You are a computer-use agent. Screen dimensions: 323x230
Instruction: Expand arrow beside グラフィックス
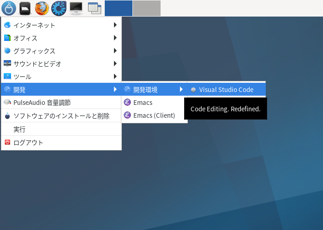tap(115, 51)
